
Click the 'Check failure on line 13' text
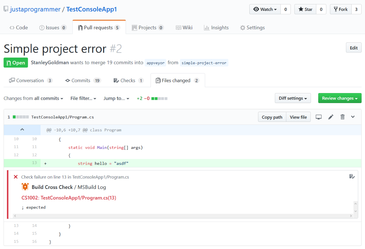coord(75,177)
